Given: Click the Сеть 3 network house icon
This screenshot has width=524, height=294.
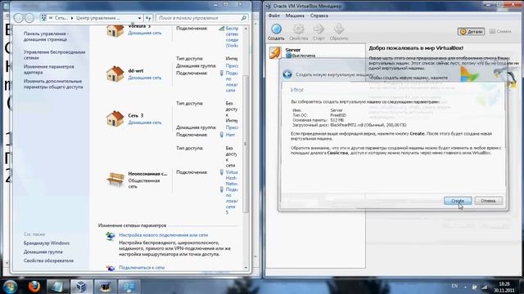Looking at the screenshot, I should [x=115, y=118].
